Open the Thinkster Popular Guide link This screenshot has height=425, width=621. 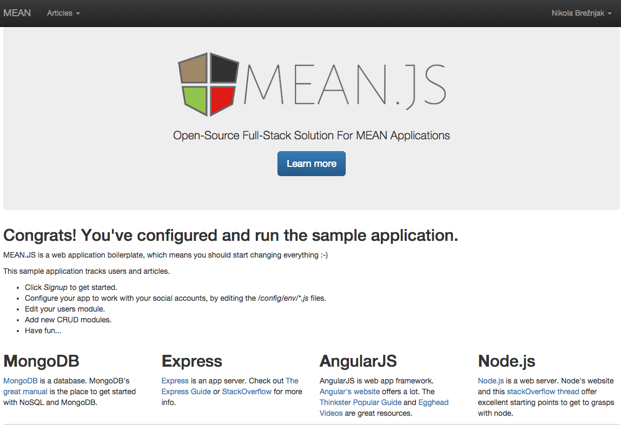tap(360, 402)
